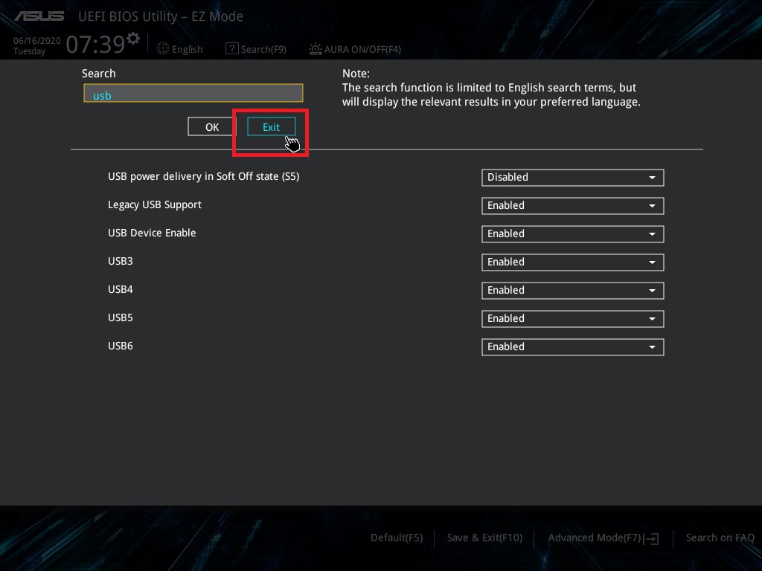Image resolution: width=762 pixels, height=571 pixels.
Task: Click the Note text about English search terms
Action: click(491, 88)
